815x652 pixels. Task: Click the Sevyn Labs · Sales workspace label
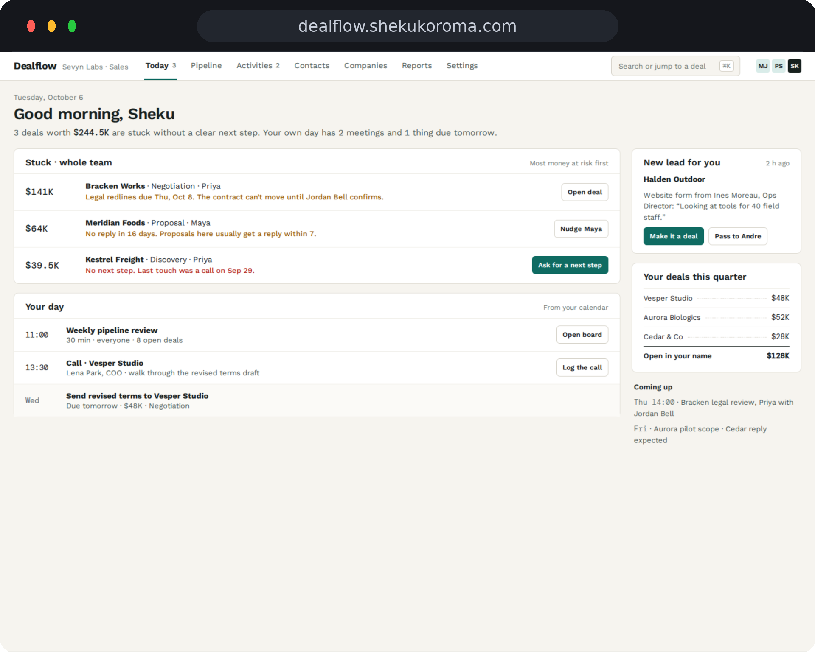95,67
